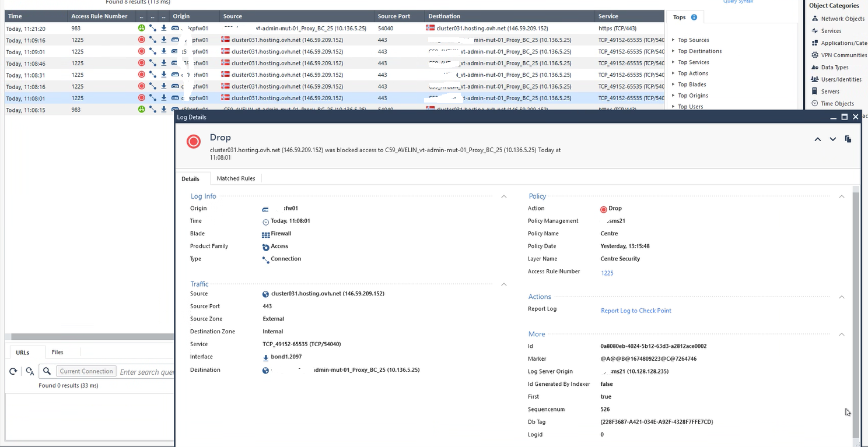
Task: Collapse the Log Info section
Action: tap(504, 197)
